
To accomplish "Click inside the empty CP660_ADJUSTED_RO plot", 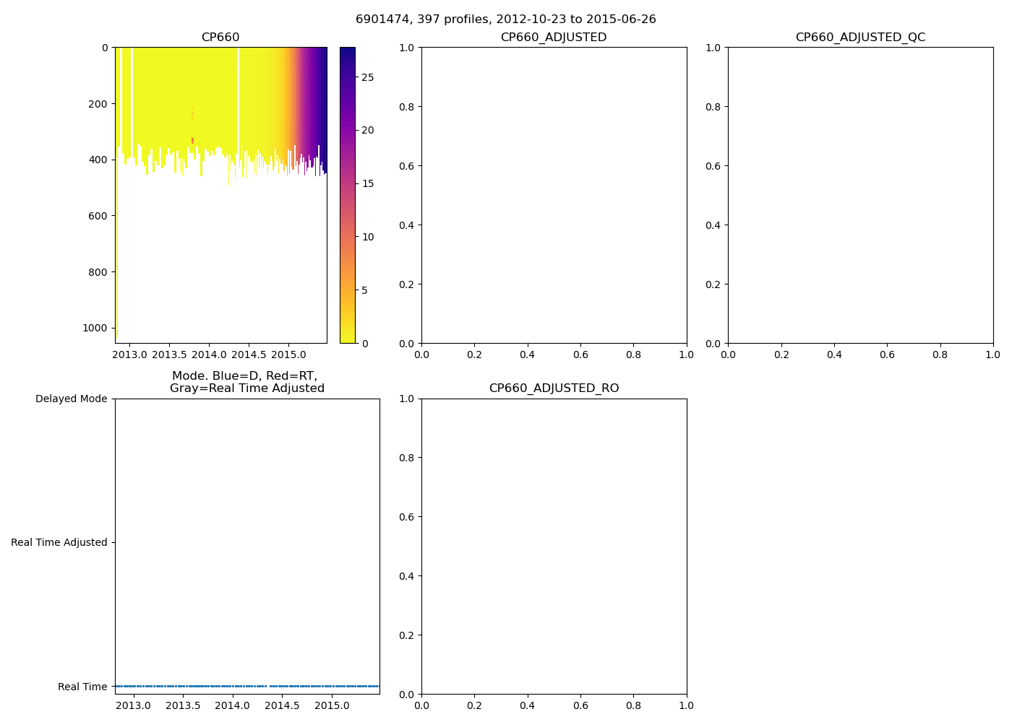I will (554, 546).
